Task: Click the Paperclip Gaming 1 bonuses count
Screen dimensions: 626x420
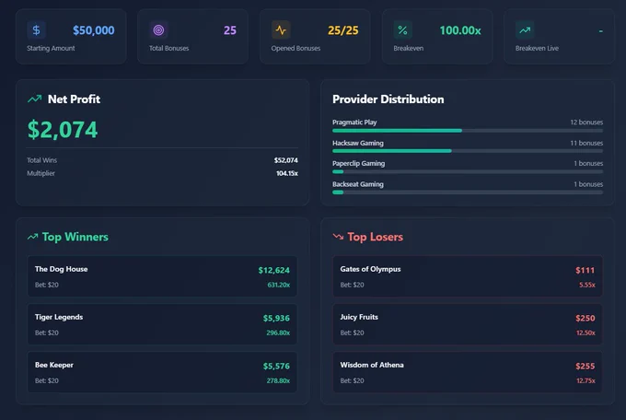Action: pos(588,163)
